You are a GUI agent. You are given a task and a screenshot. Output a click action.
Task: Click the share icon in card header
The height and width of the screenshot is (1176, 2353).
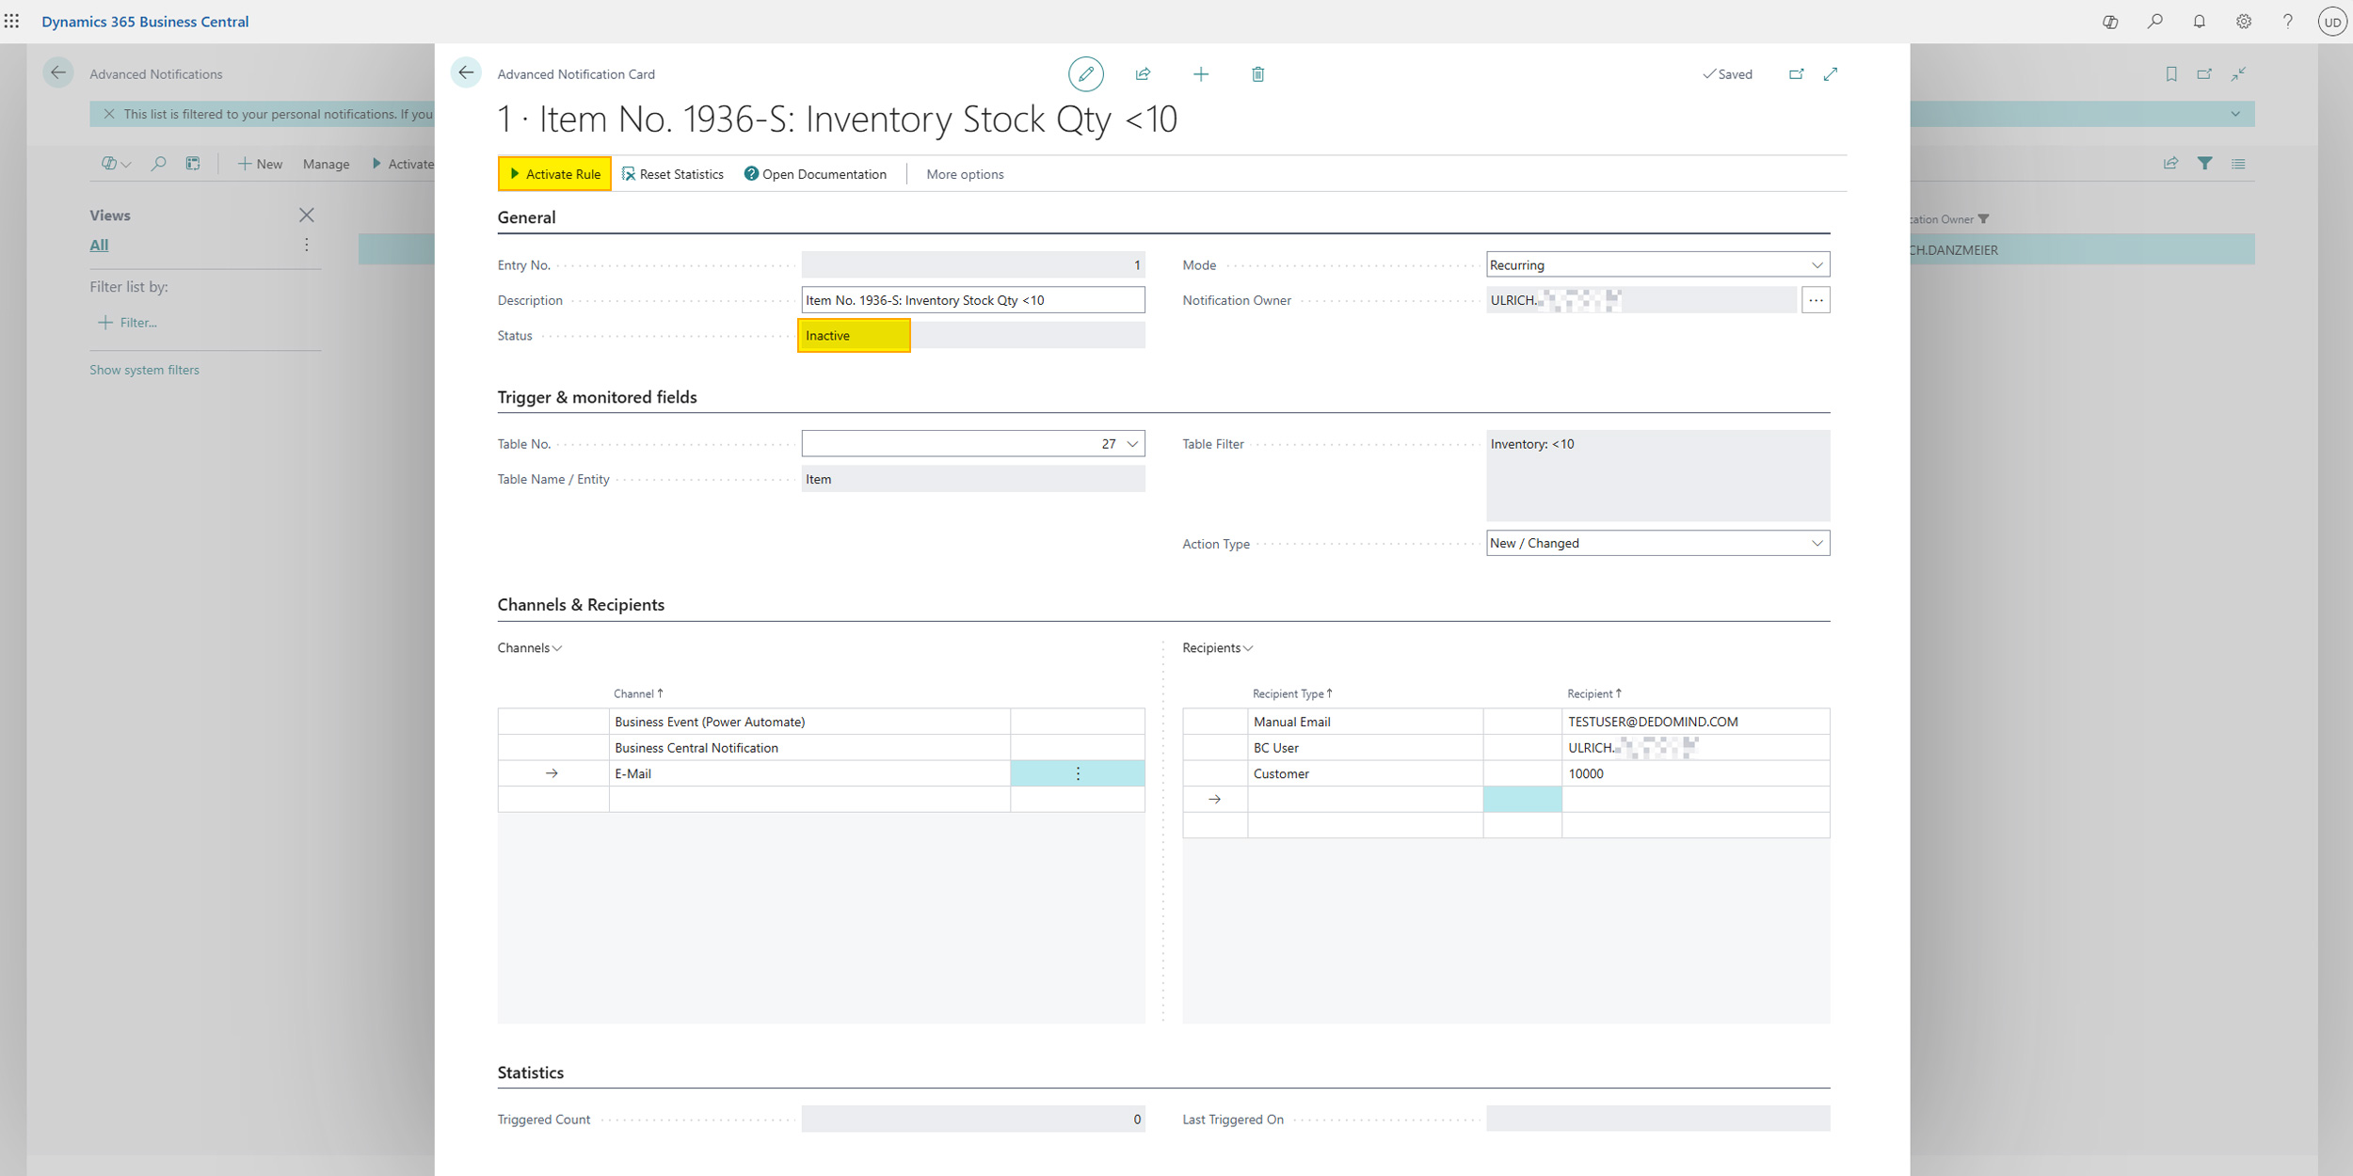tap(1143, 74)
